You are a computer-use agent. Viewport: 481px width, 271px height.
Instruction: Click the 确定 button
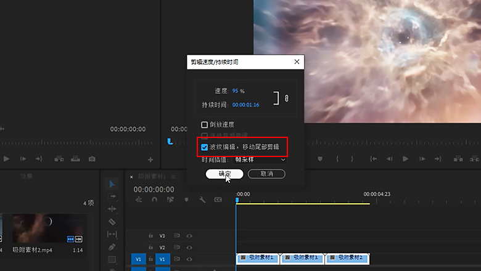[224, 174]
